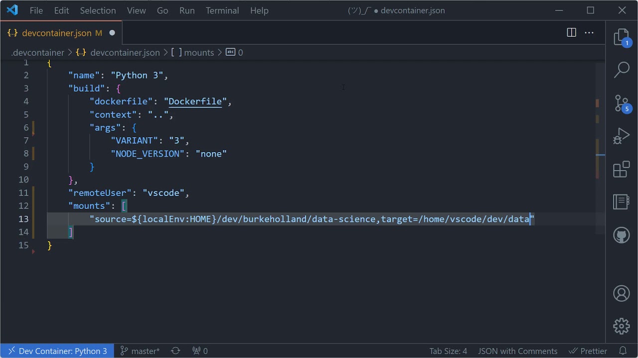This screenshot has height=358, width=638.
Task: Click line number 13 in the gutter
Action: point(23,219)
